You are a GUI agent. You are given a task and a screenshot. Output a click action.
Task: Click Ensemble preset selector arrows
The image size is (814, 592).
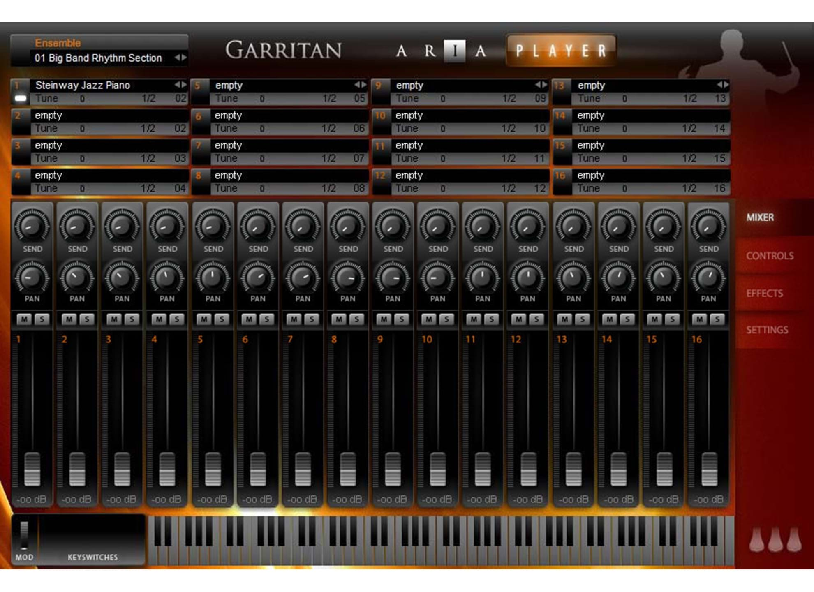coord(180,58)
